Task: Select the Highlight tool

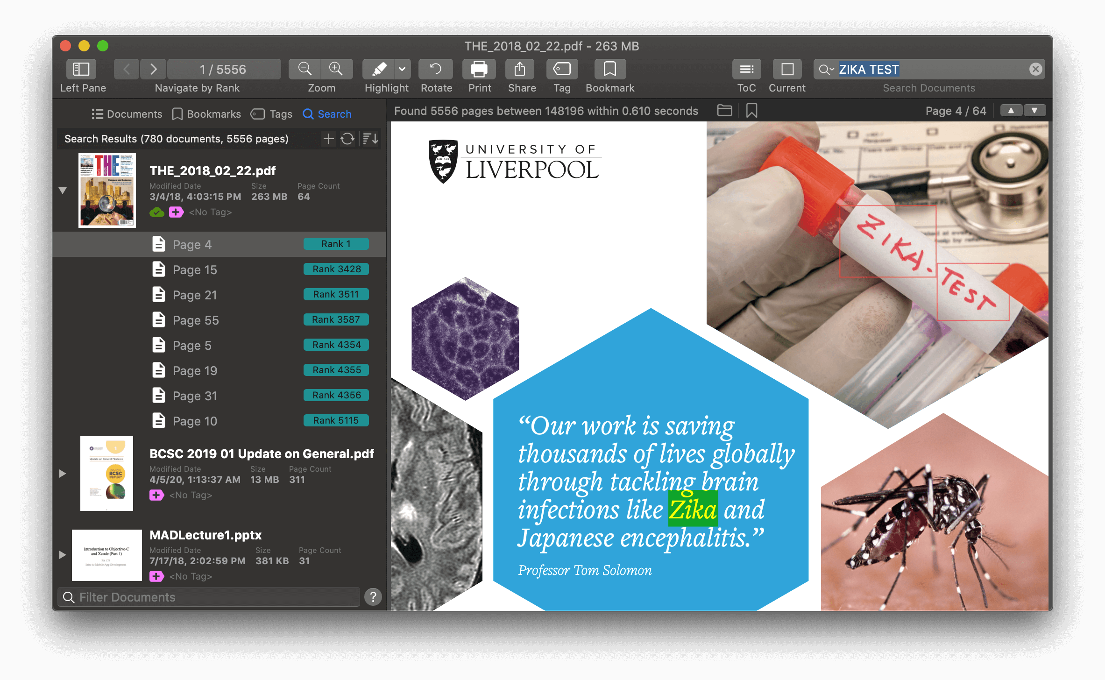Action: [380, 69]
